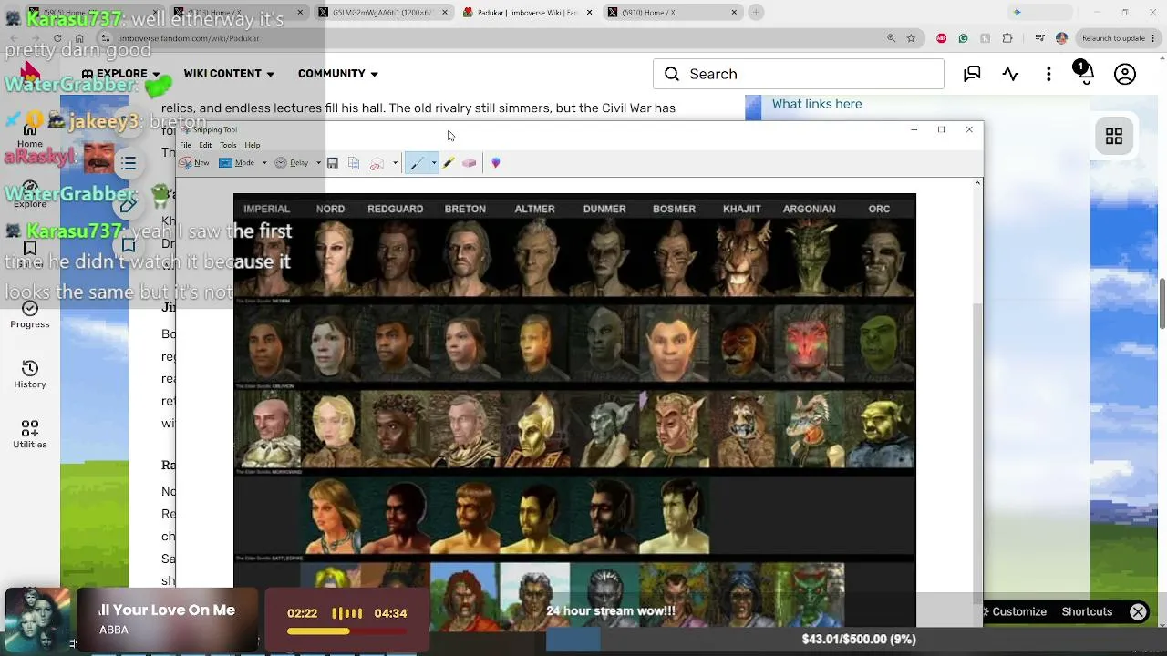This screenshot has width=1167, height=656.
Task: Click the Delay button in Snipping Tool
Action: 292,163
